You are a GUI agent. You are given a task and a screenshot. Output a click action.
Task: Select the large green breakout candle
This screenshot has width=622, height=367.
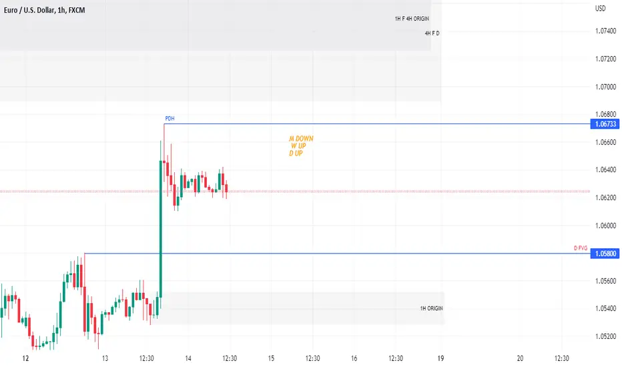pyautogui.click(x=161, y=229)
